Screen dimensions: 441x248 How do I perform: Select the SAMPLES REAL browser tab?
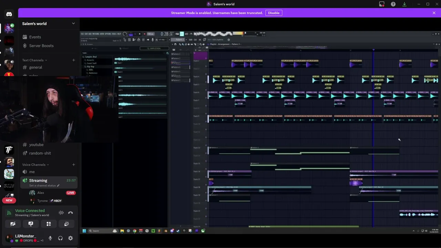(x=154, y=49)
